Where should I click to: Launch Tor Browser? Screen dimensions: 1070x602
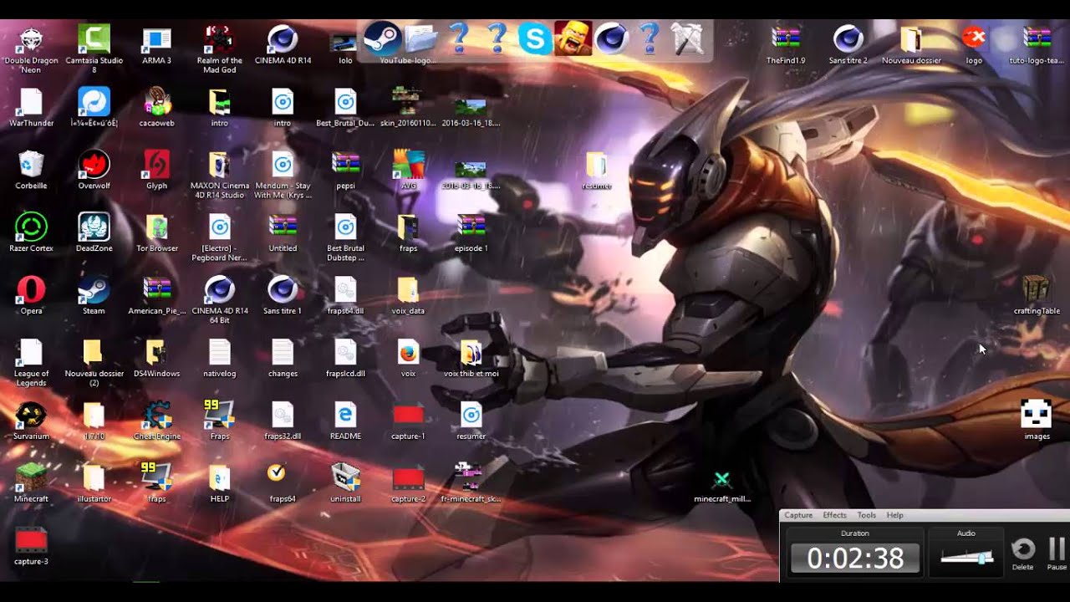156,227
